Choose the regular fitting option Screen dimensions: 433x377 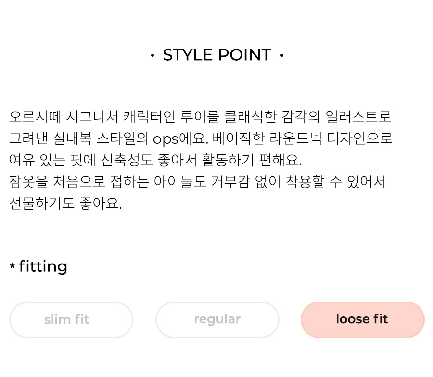pos(217,320)
